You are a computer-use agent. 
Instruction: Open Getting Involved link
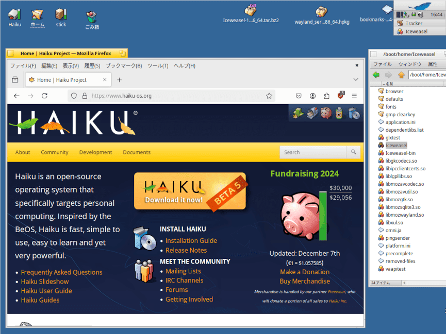pyautogui.click(x=189, y=300)
